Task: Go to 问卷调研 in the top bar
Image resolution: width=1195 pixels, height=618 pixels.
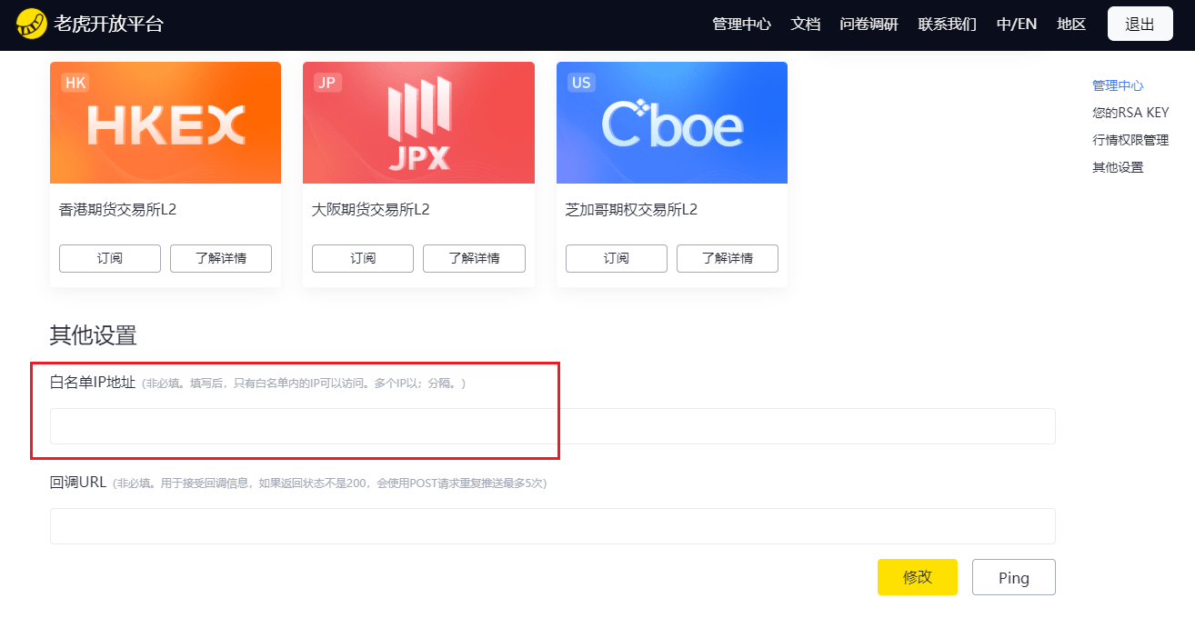Action: (x=869, y=25)
